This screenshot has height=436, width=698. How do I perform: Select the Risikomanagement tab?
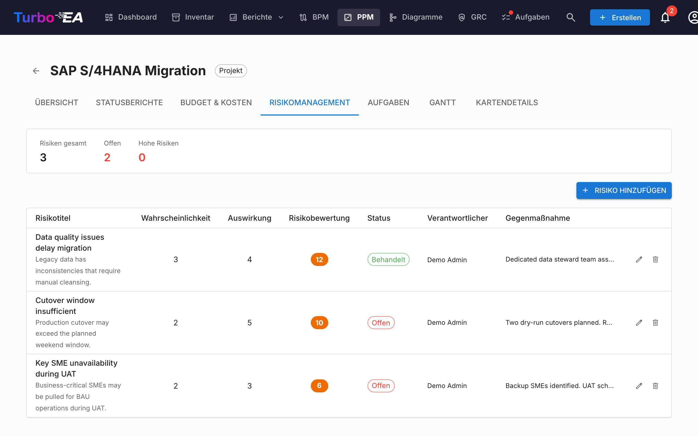click(309, 103)
